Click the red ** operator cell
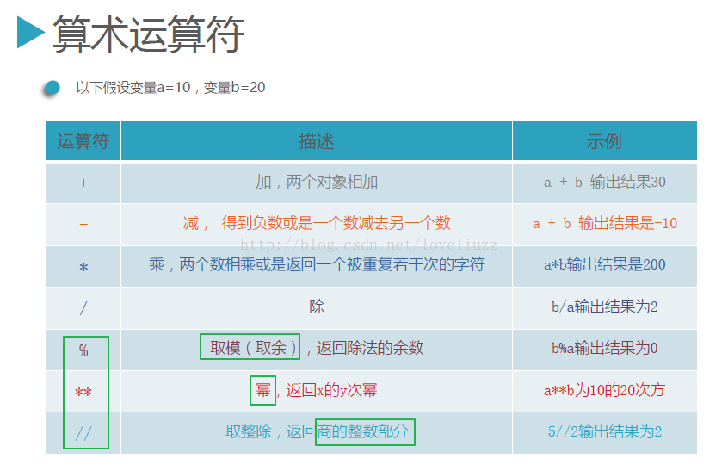The width and height of the screenshot is (722, 471). coord(83,392)
